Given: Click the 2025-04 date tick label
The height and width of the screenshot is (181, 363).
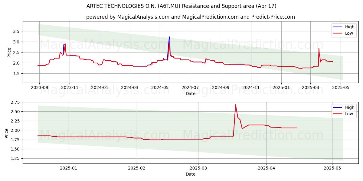Looking at the screenshot, I should 266,168.
